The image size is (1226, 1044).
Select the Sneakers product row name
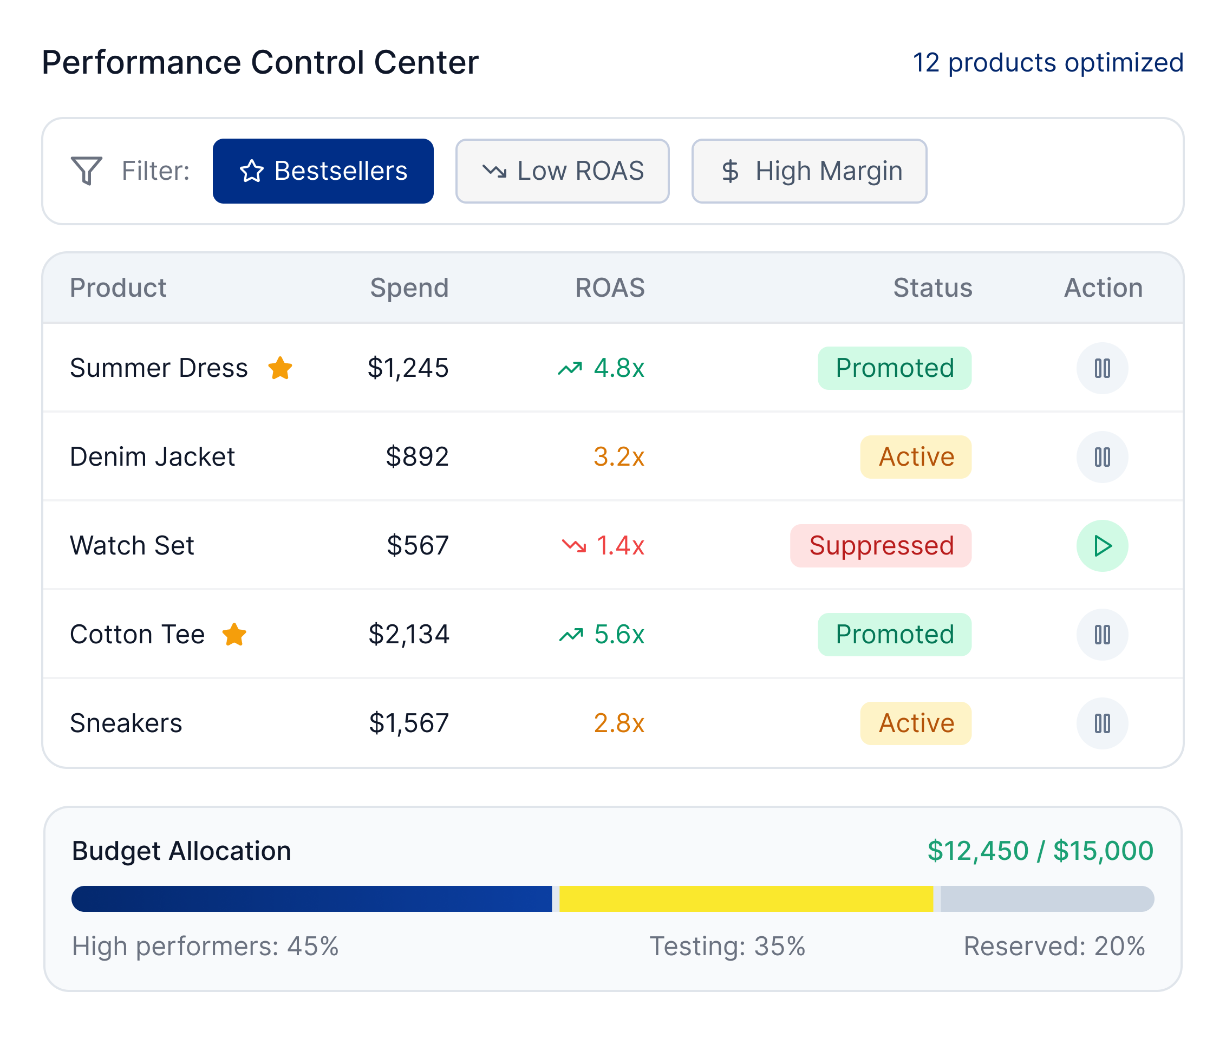tap(126, 723)
